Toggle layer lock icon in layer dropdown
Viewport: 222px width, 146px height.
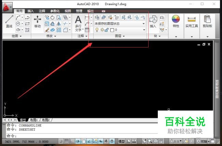pos(107,30)
